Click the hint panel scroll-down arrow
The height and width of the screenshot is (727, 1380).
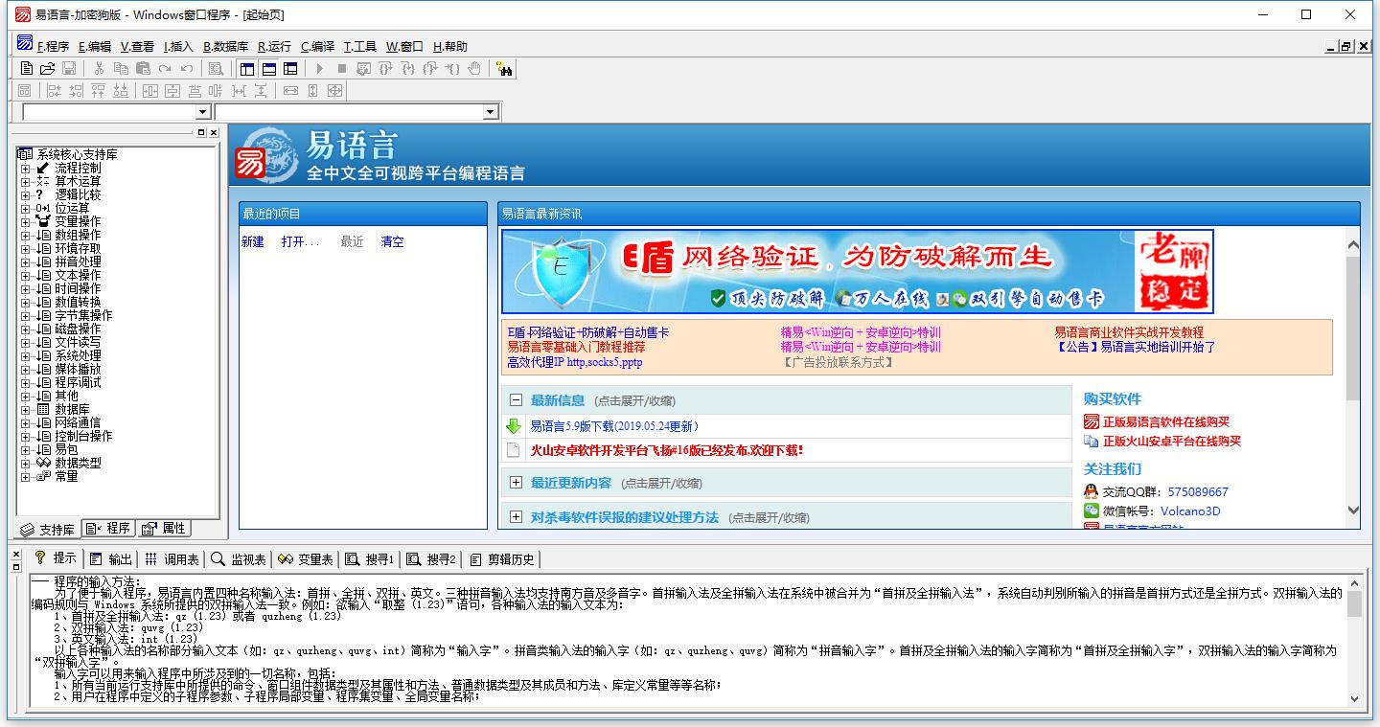(x=1354, y=698)
